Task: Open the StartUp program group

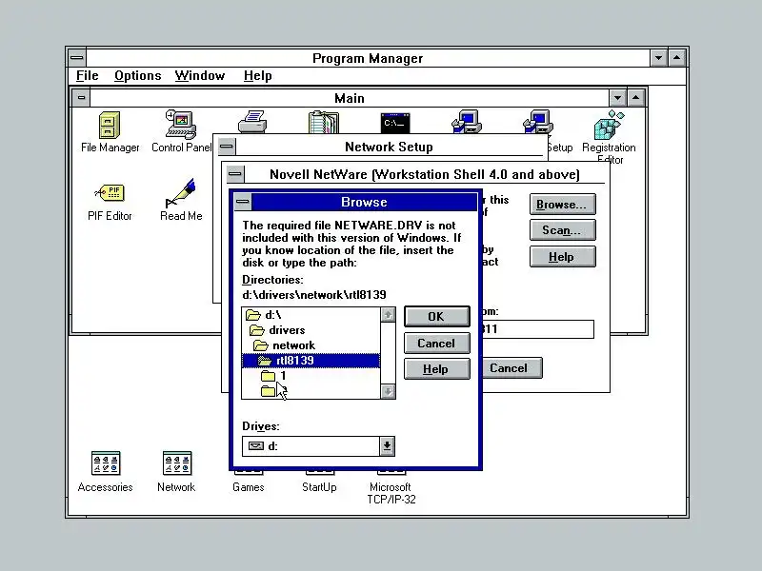Action: coord(319,486)
